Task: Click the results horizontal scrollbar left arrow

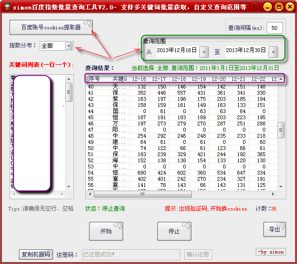Action: pos(90,194)
